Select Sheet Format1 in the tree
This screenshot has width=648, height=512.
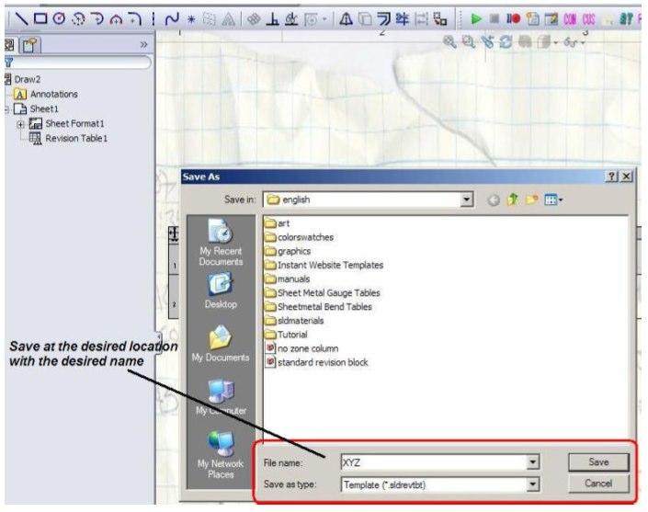point(74,123)
